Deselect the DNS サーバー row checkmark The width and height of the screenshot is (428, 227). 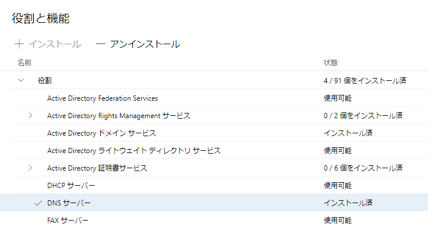pyautogui.click(x=38, y=203)
